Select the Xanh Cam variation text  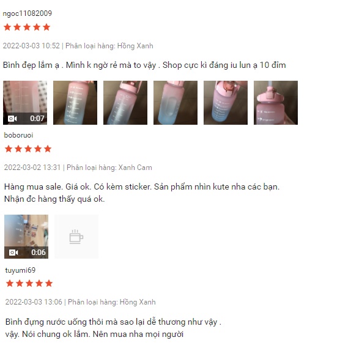coord(135,168)
